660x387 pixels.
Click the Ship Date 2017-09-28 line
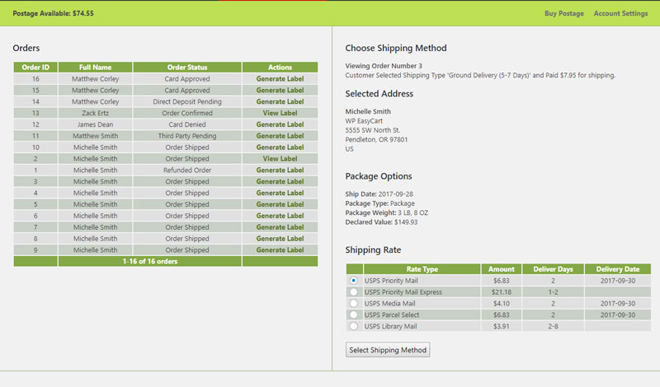[379, 193]
